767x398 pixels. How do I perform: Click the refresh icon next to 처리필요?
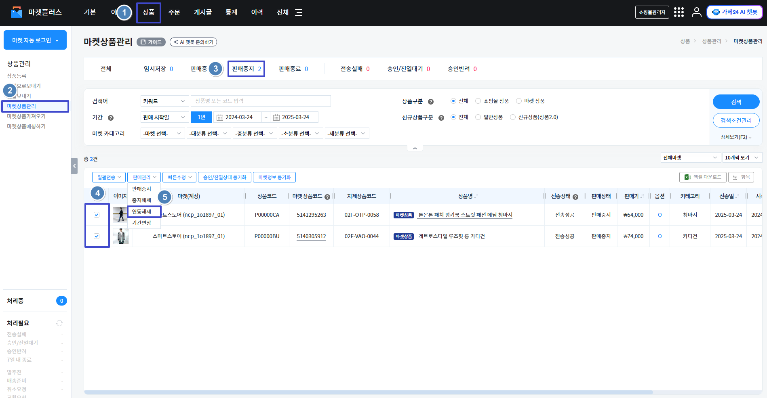[x=59, y=323]
